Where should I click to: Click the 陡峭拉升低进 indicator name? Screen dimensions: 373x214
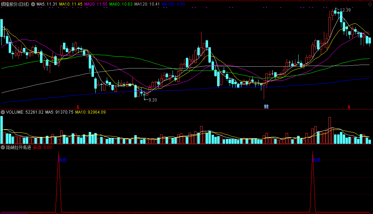point(18,147)
